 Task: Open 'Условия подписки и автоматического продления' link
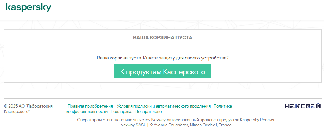coord(163,106)
